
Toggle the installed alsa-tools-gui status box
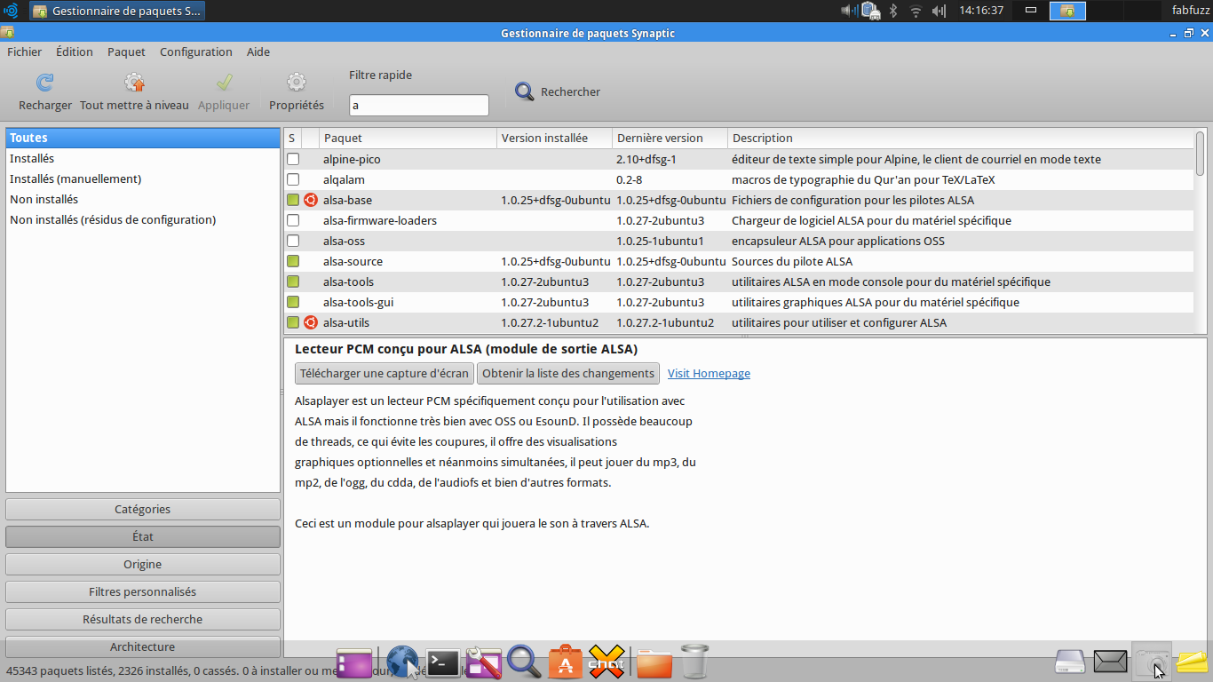[293, 302]
